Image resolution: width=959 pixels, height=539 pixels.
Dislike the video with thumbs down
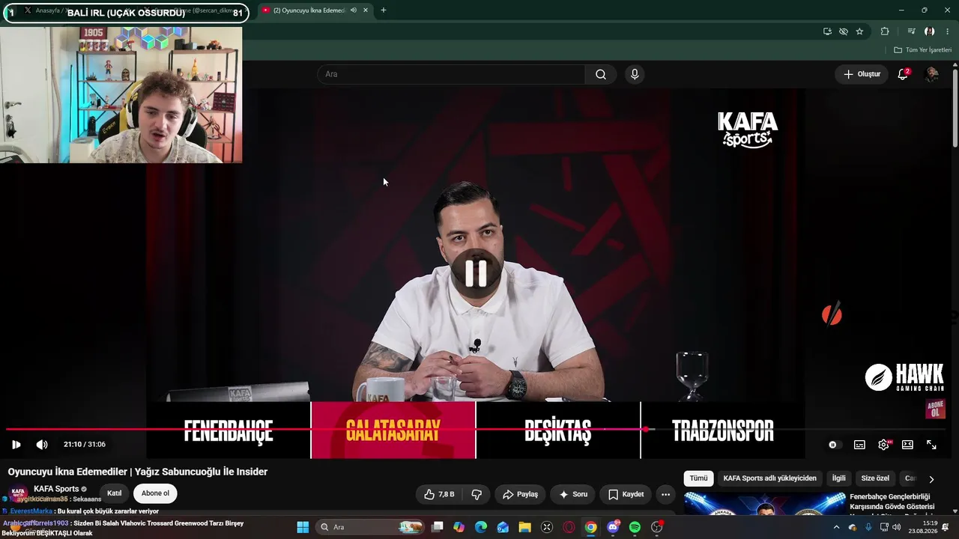(477, 494)
